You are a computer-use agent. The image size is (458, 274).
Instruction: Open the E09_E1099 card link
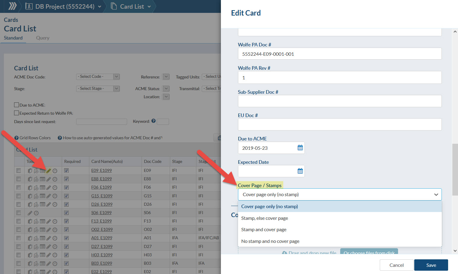(x=101, y=170)
